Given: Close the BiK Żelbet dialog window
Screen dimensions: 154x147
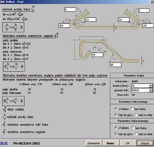Looking at the screenshot, I should [x=152, y=2].
